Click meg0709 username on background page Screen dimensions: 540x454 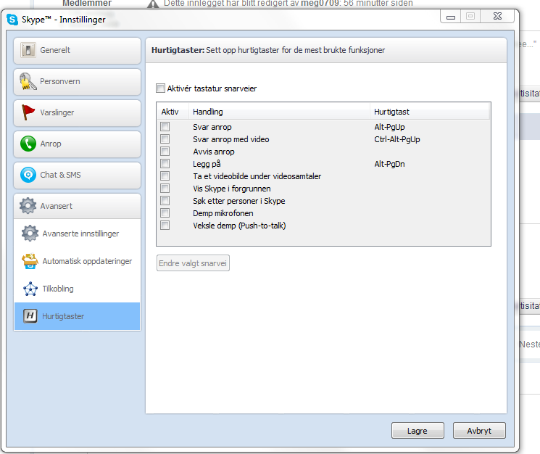click(320, 4)
